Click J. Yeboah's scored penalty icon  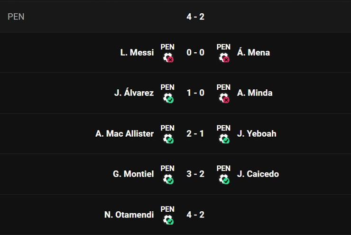[x=224, y=139]
